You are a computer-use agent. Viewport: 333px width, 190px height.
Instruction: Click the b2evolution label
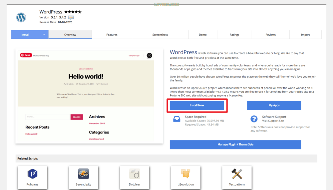pos(185,184)
